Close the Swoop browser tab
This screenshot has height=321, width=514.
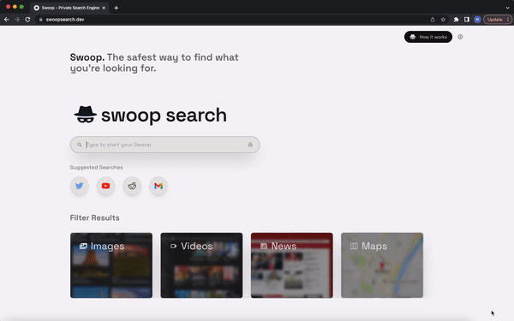[x=104, y=8]
